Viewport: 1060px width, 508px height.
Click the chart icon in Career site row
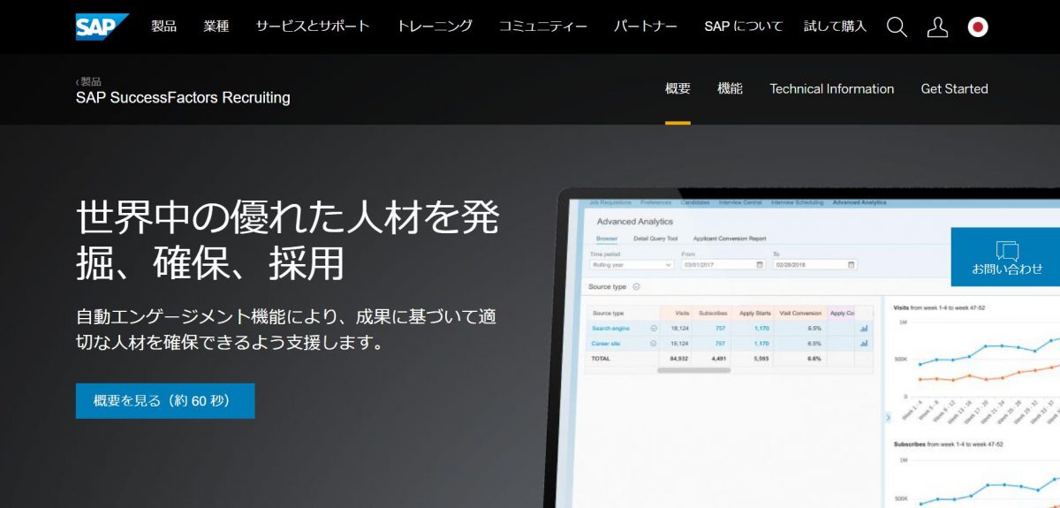coord(864,343)
